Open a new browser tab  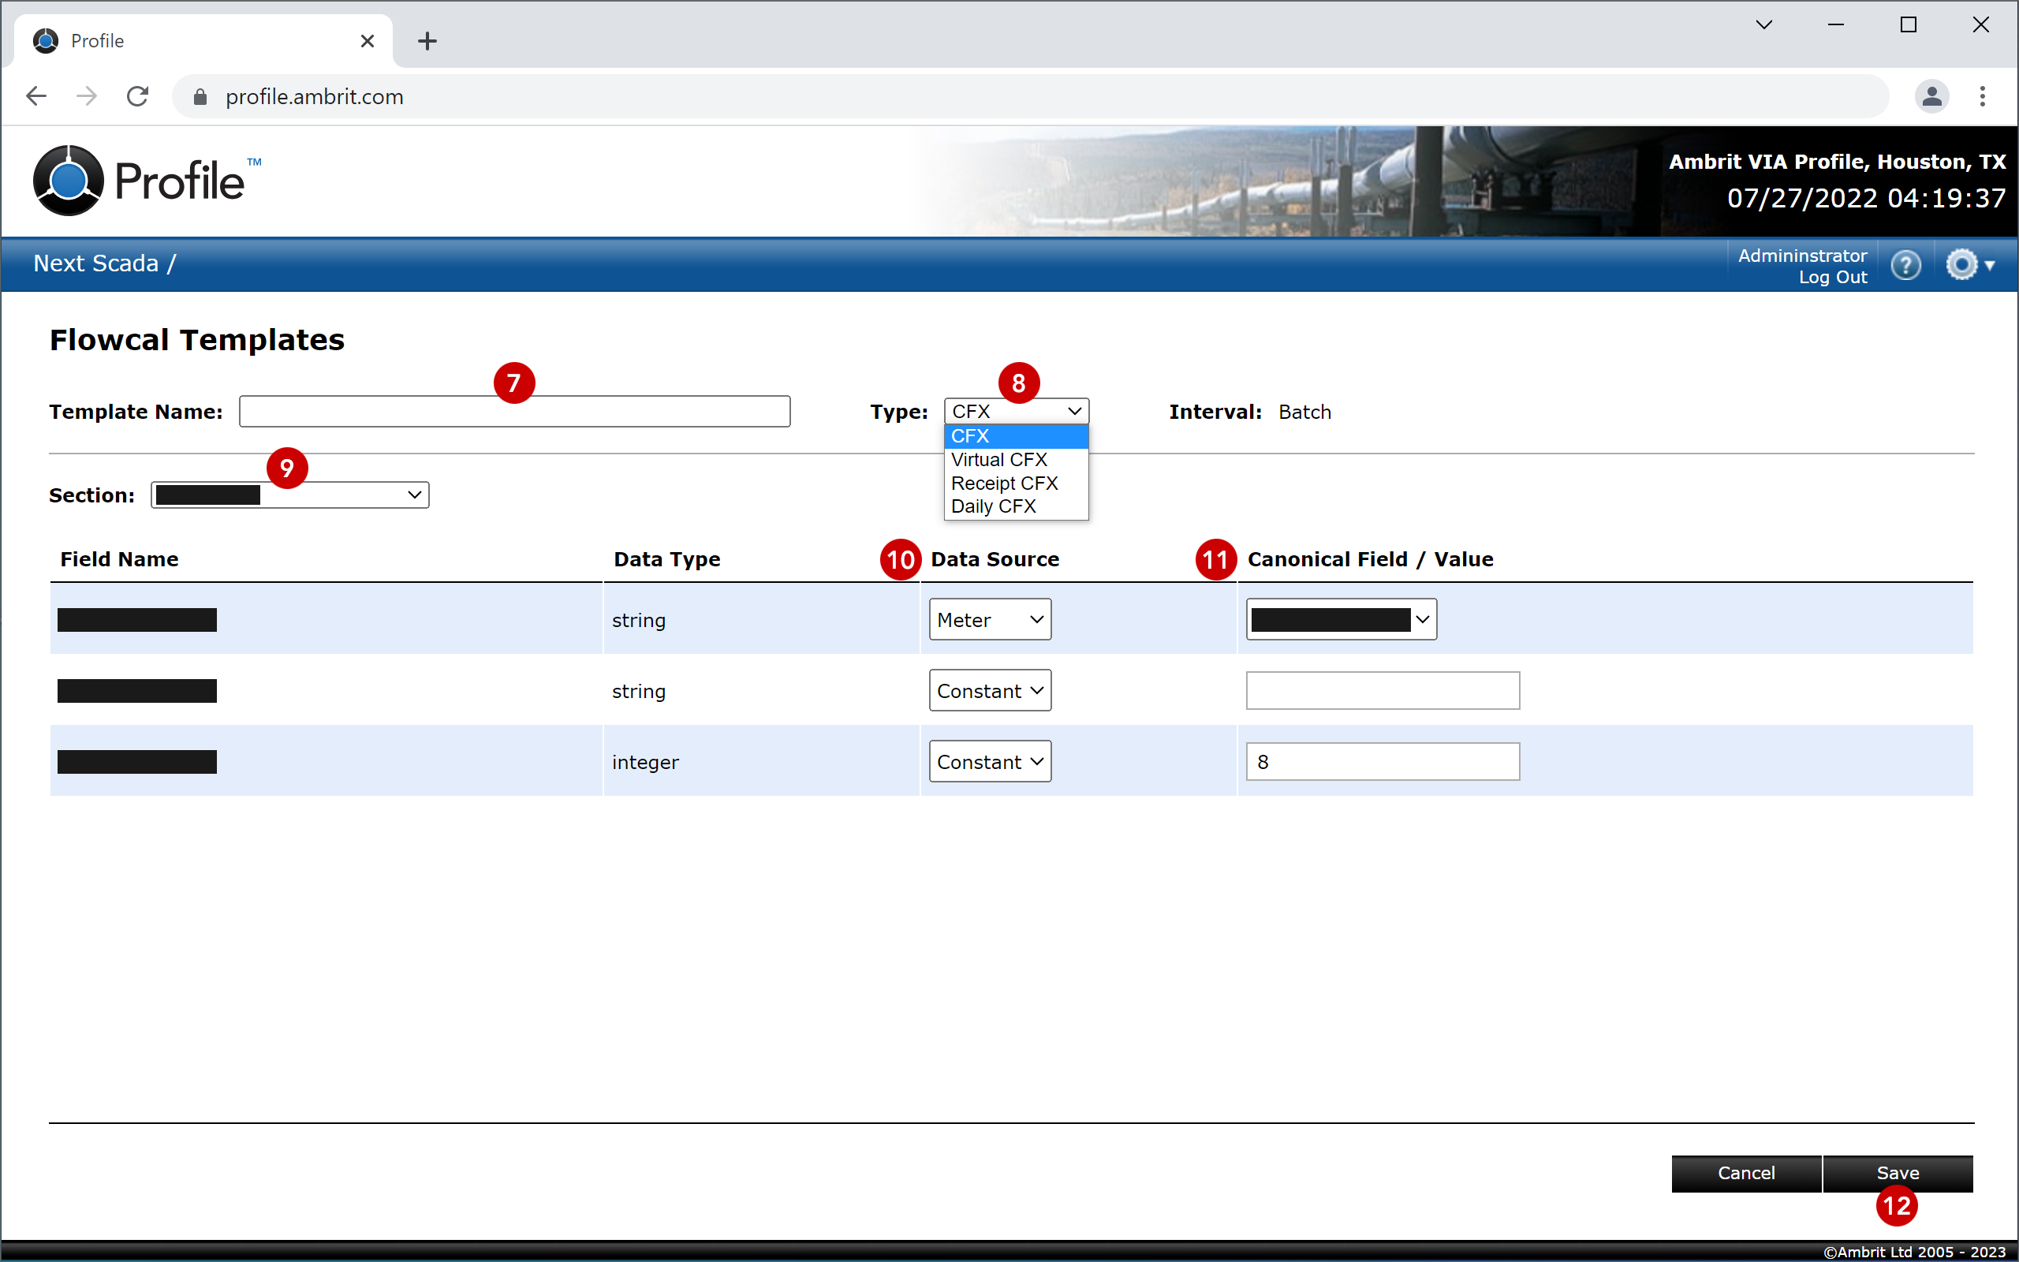pos(427,41)
